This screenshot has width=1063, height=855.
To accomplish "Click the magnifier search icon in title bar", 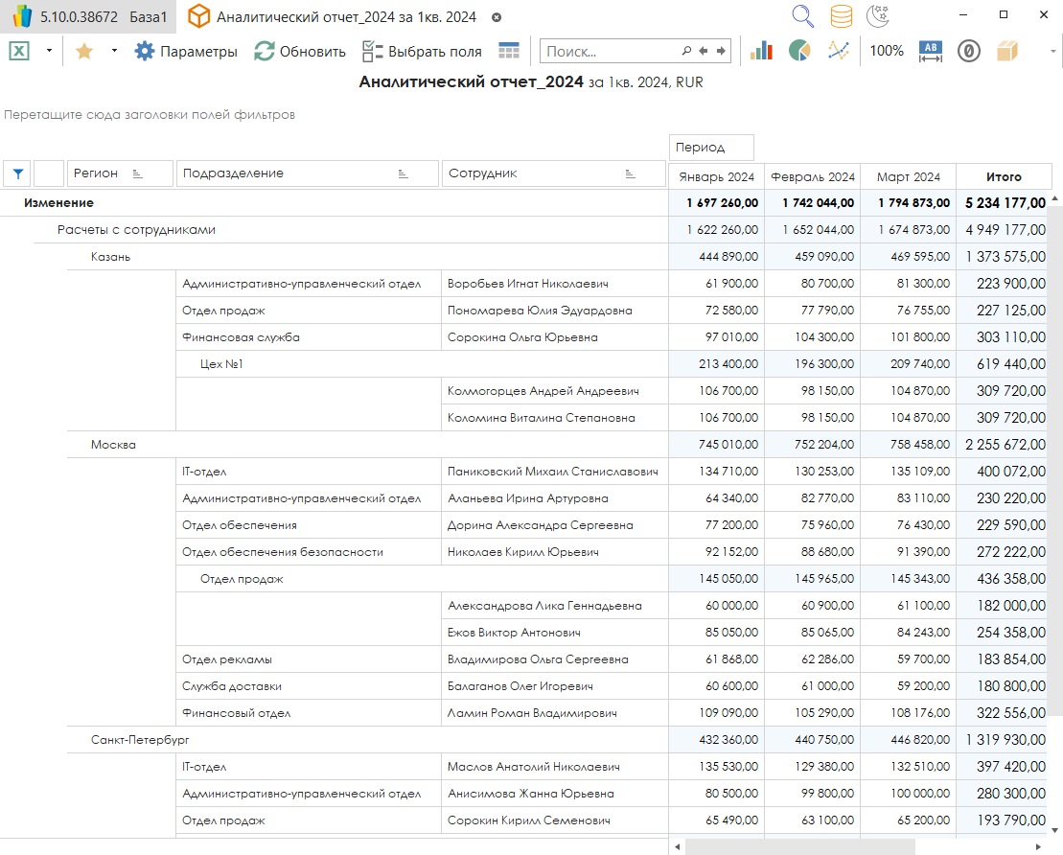I will [802, 16].
